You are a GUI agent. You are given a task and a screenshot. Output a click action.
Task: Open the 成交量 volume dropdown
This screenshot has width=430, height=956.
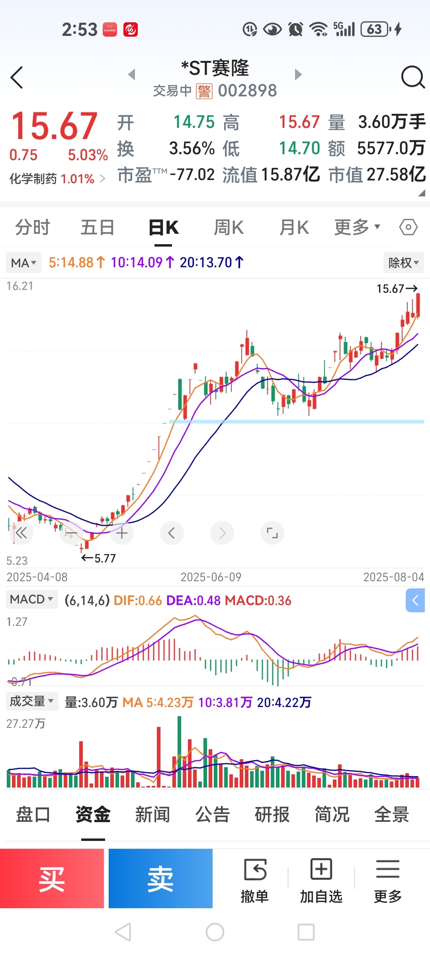click(x=32, y=701)
